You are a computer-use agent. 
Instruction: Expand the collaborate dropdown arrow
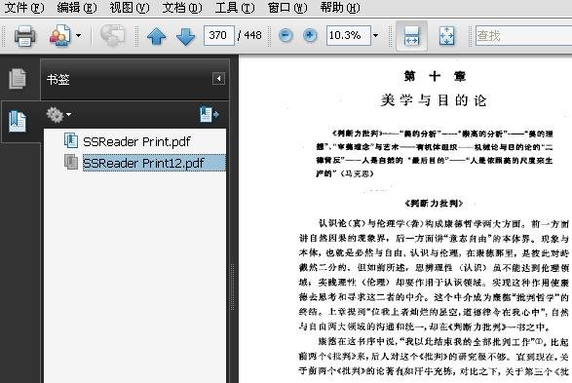[78, 36]
